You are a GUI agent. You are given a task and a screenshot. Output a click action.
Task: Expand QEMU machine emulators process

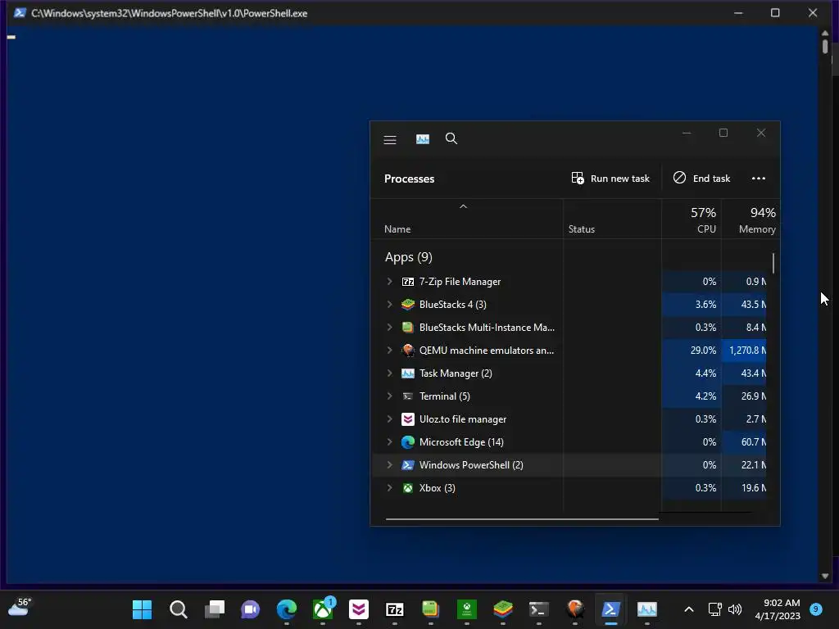(x=389, y=351)
